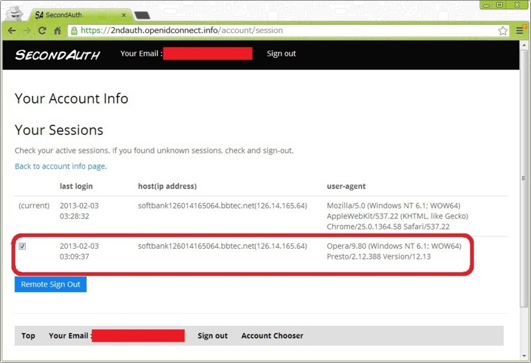The width and height of the screenshot is (531, 363).
Task: Click Top in the footer bar
Action: pyautogui.click(x=28, y=336)
